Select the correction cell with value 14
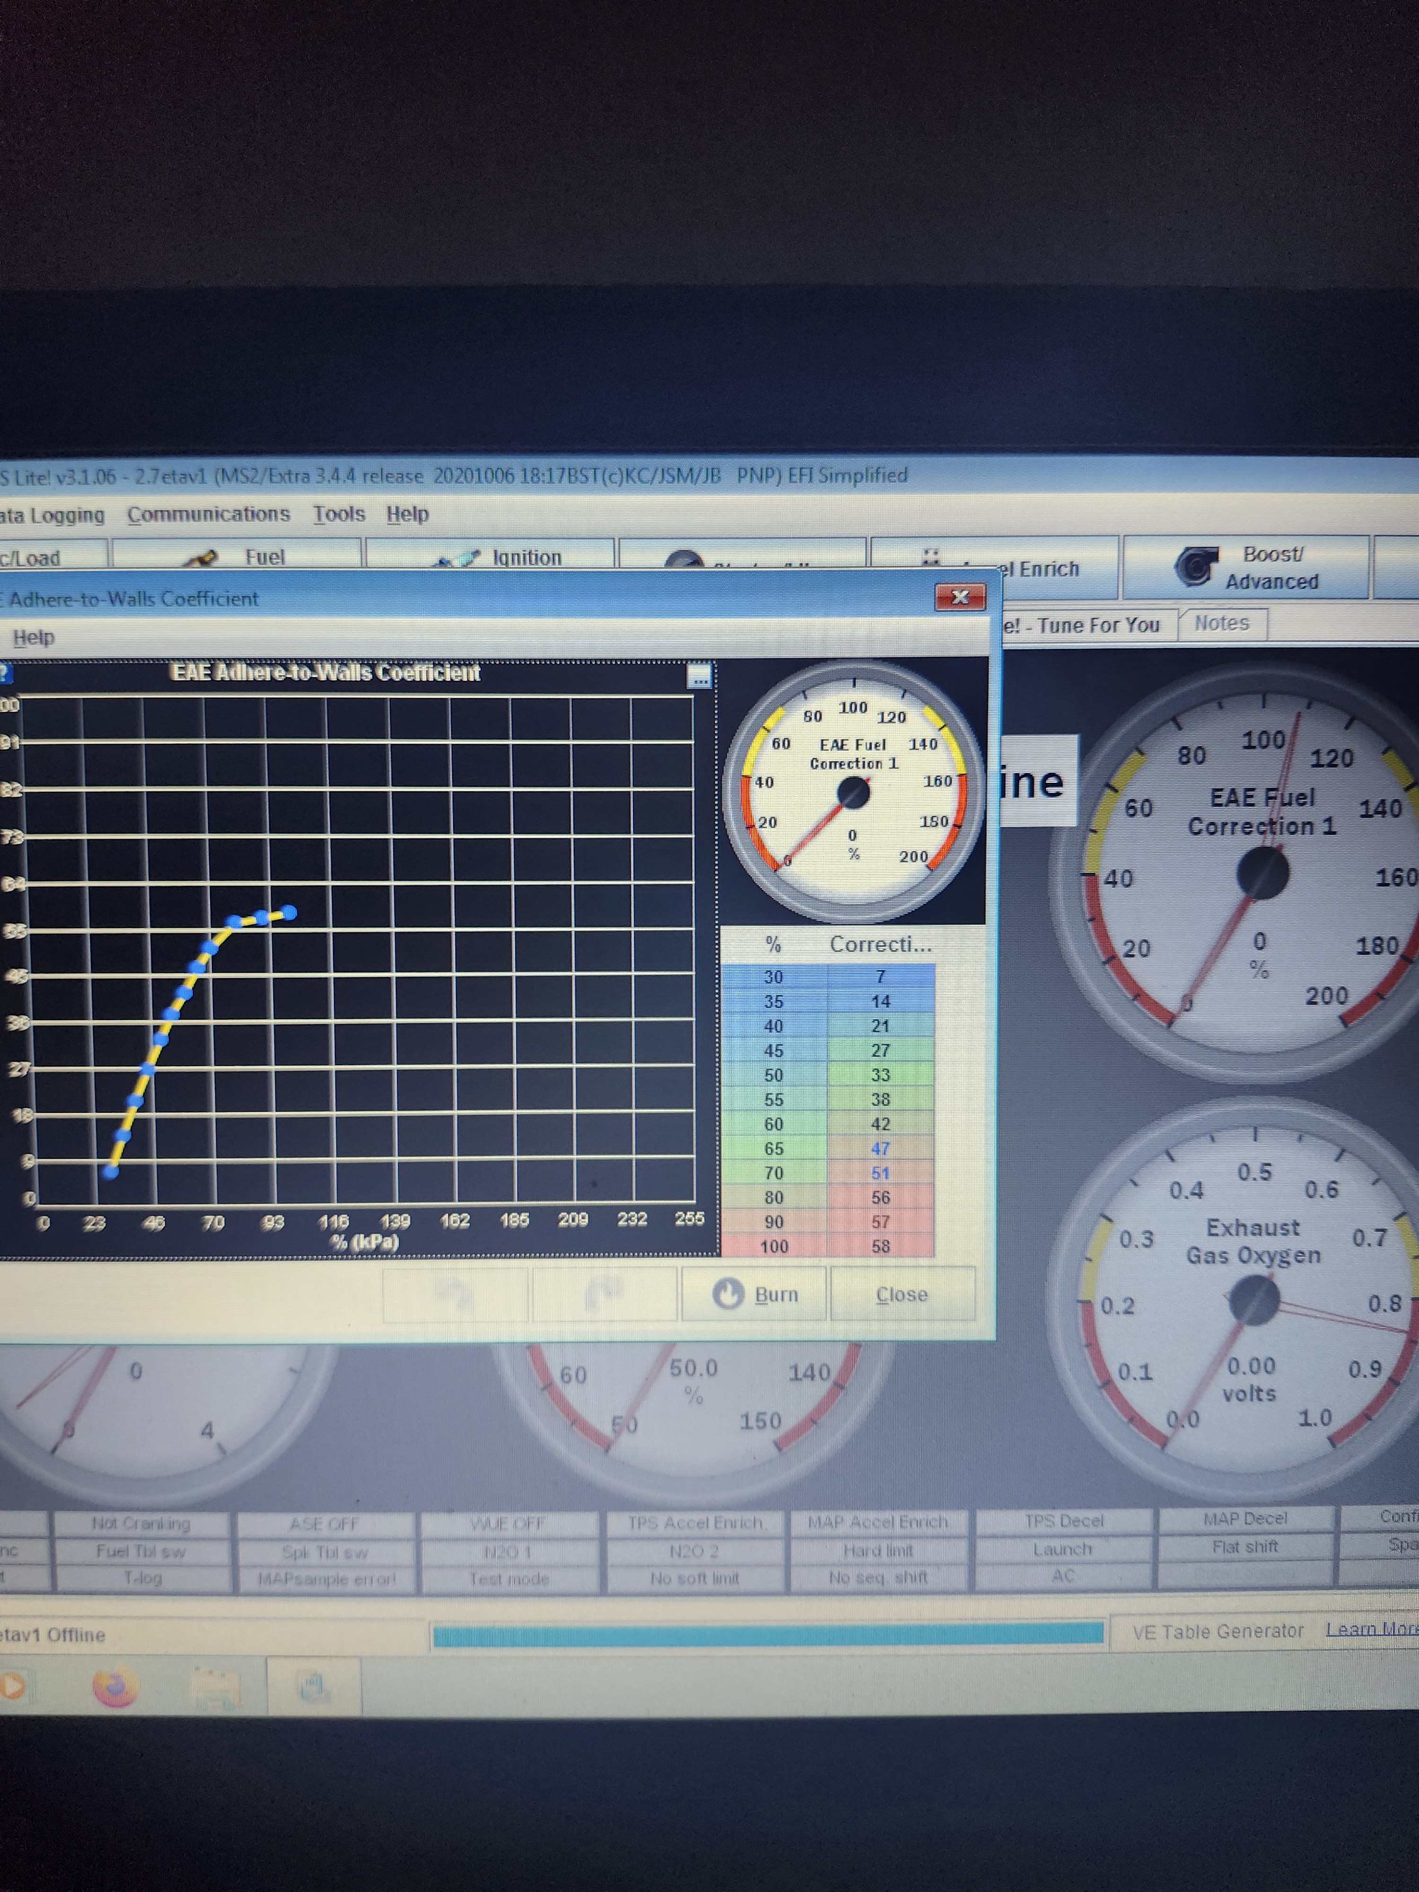This screenshot has height=1892, width=1419. click(881, 1001)
